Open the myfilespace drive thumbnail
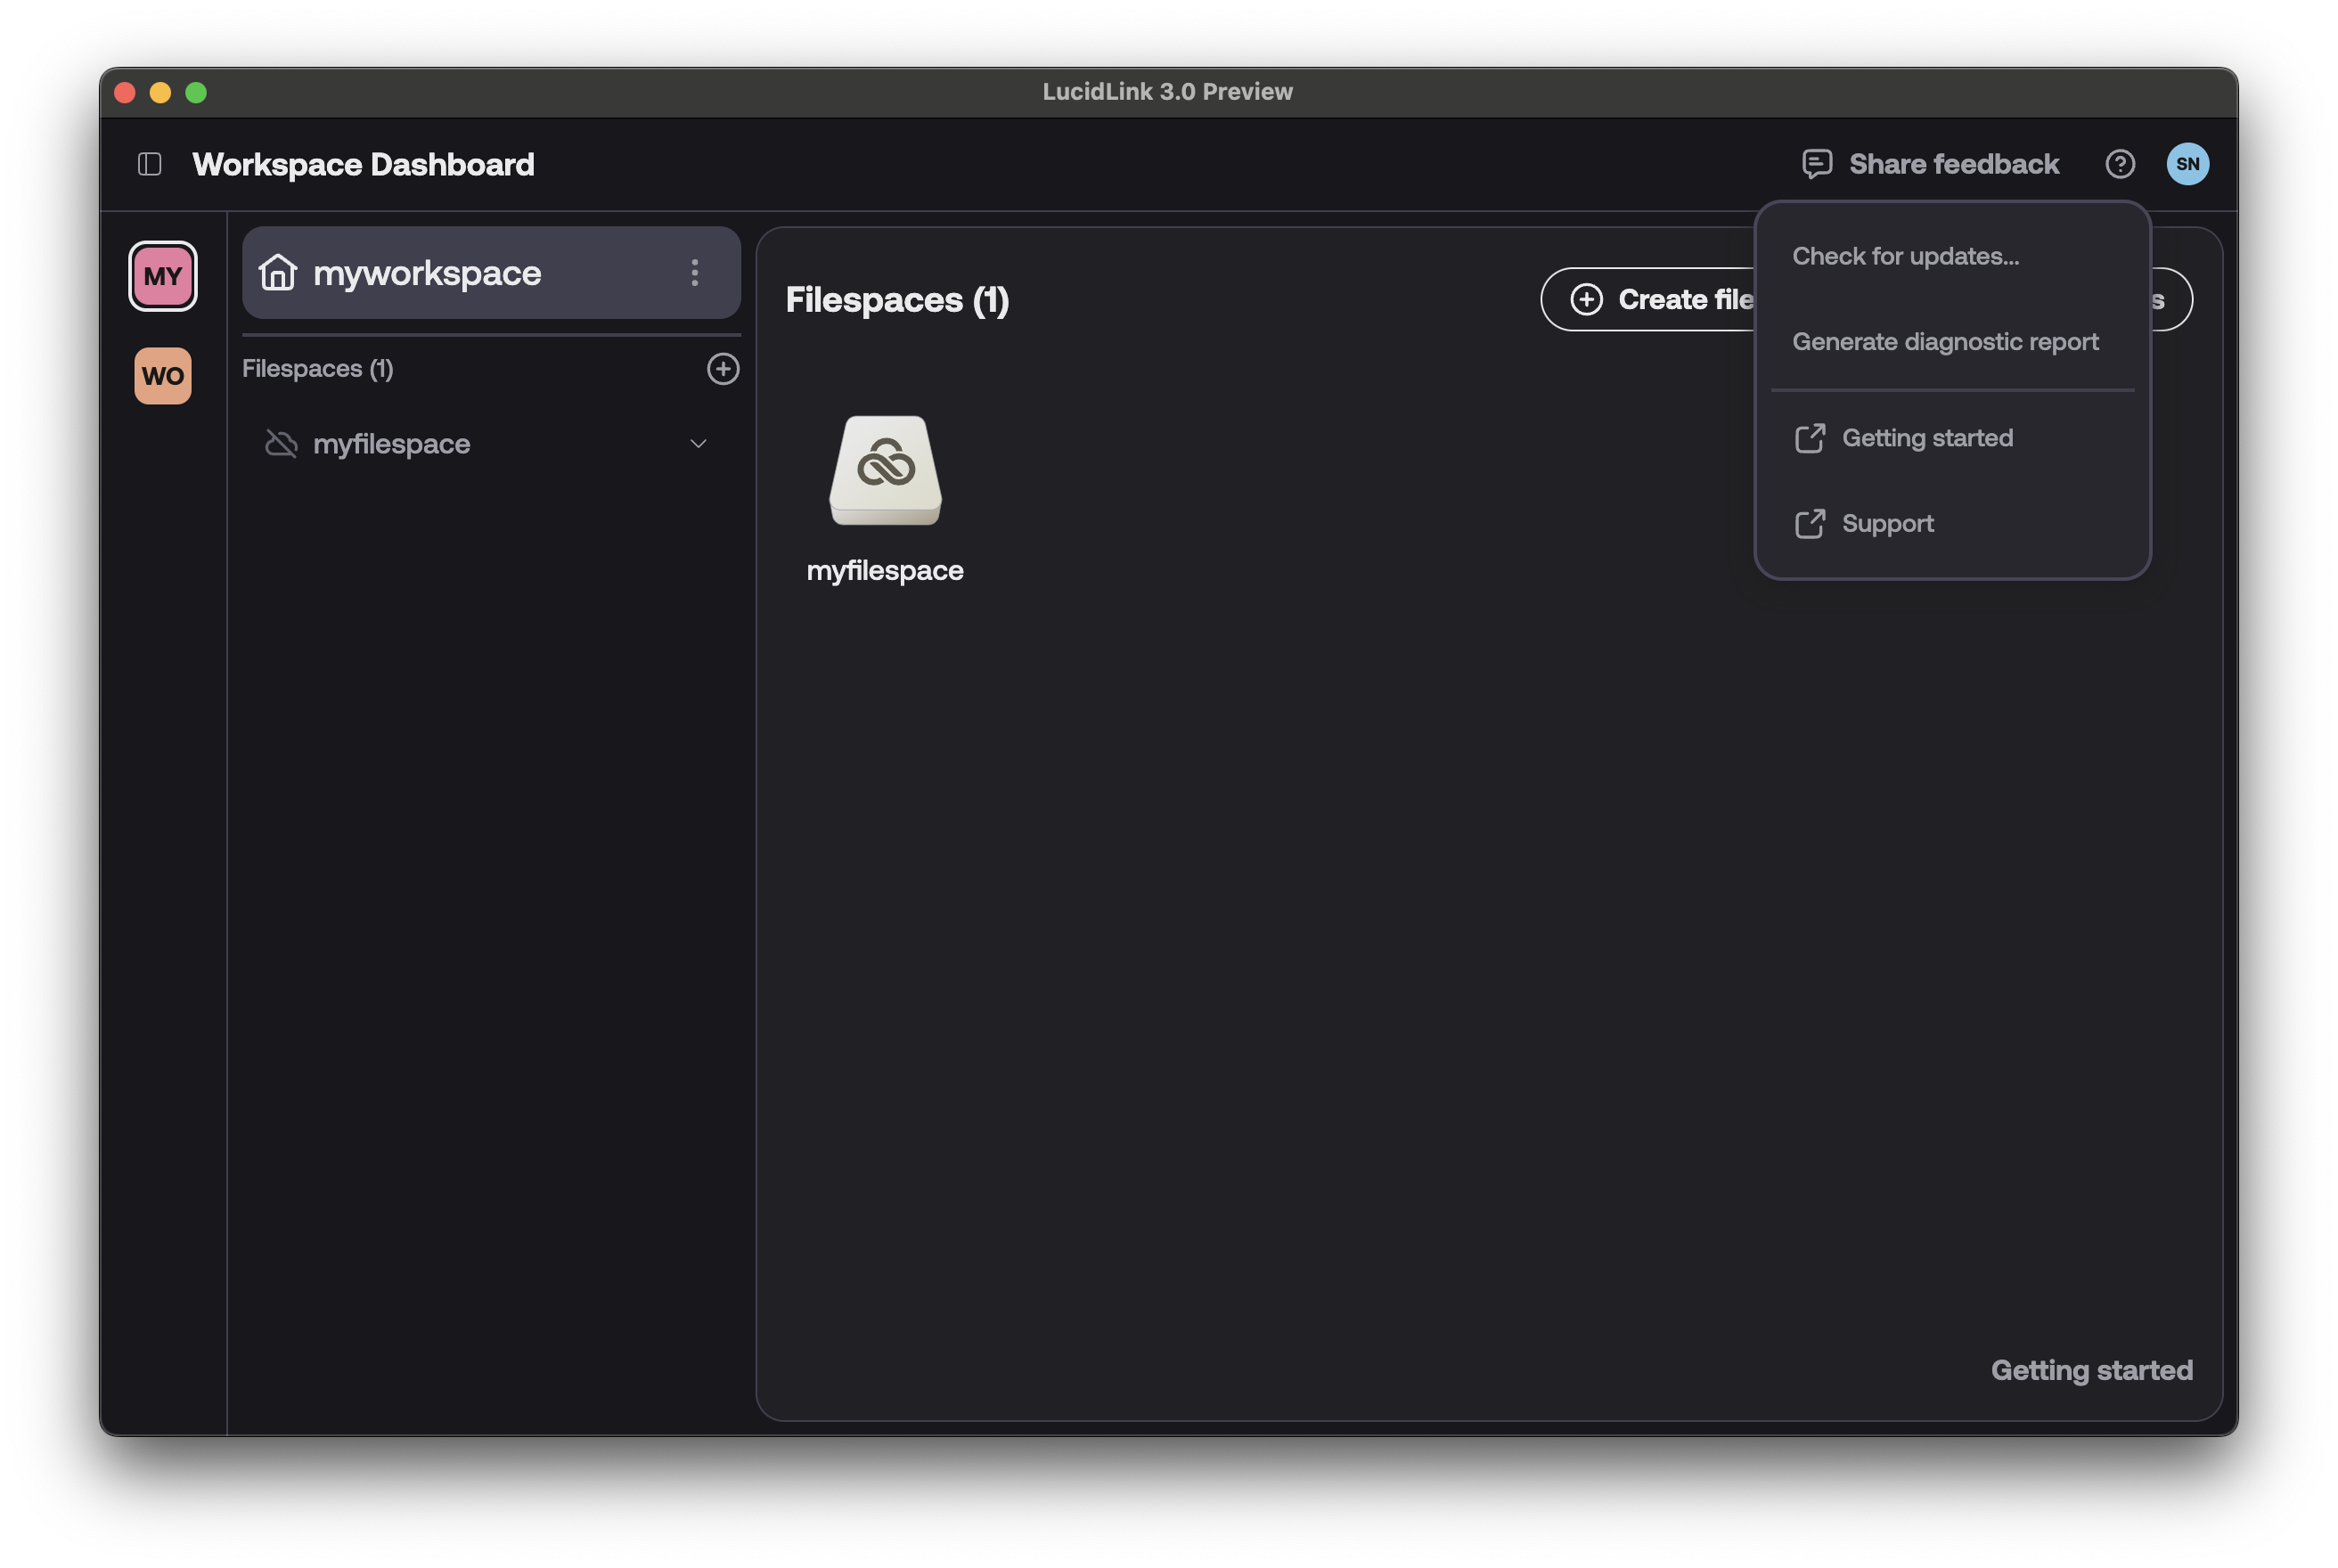Image resolution: width=2338 pixels, height=1568 pixels. (885, 470)
